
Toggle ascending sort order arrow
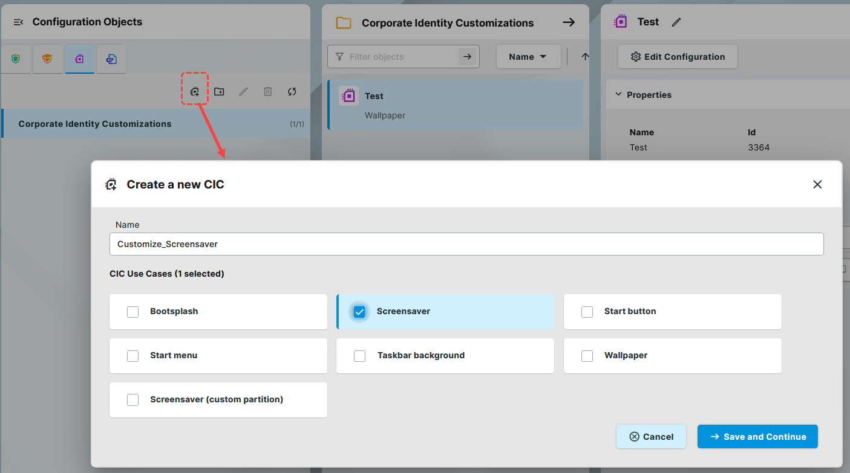(x=584, y=57)
